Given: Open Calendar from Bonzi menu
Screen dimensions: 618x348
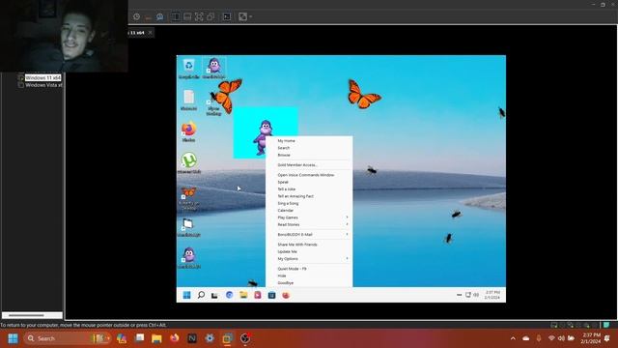Looking at the screenshot, I should coord(286,211).
